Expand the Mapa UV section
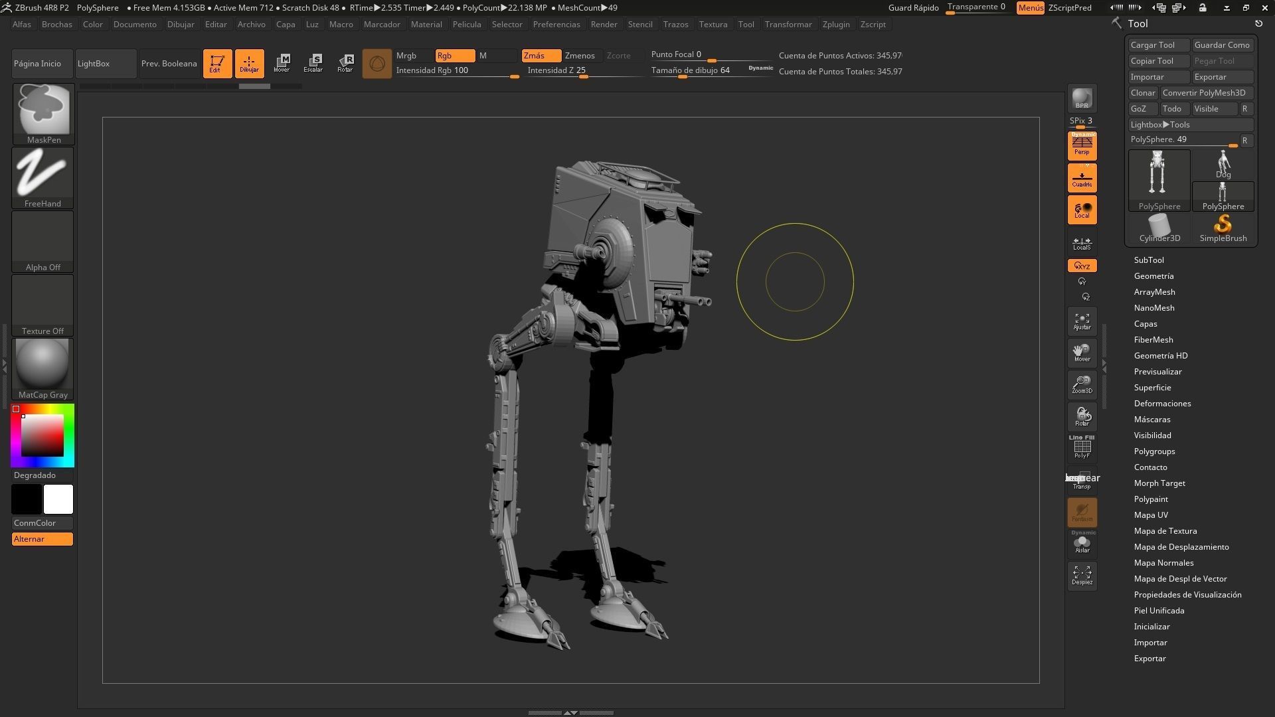 (x=1151, y=515)
